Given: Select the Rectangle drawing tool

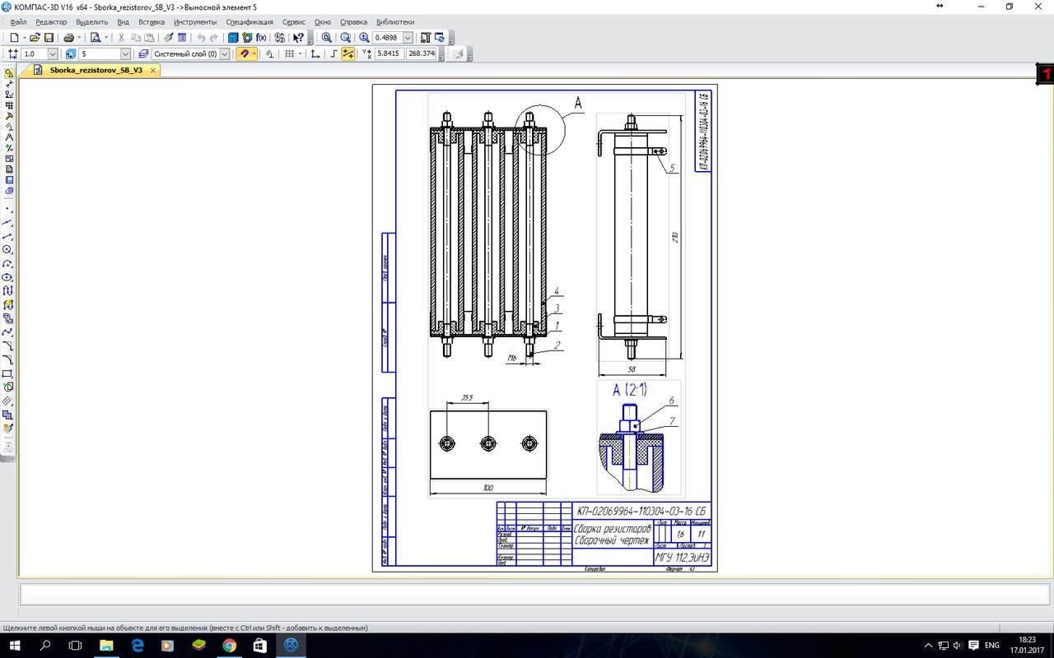Looking at the screenshot, I should [x=8, y=373].
